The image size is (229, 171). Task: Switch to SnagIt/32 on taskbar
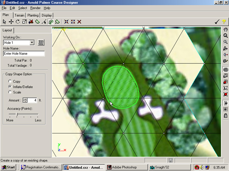coord(169,167)
